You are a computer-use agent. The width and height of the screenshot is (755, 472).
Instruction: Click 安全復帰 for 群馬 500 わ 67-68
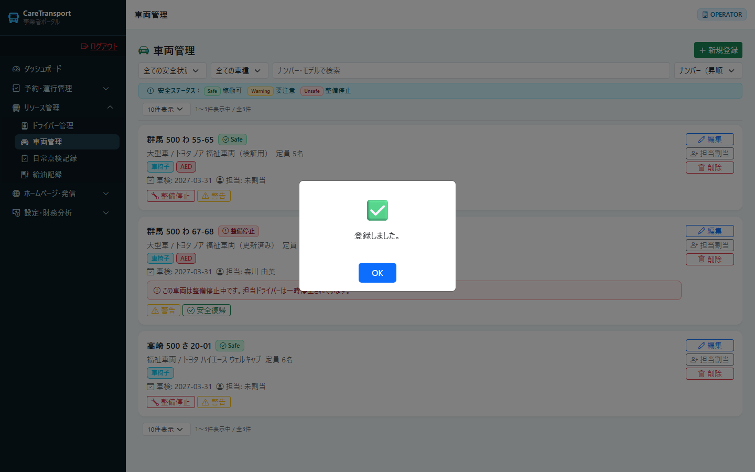207,310
